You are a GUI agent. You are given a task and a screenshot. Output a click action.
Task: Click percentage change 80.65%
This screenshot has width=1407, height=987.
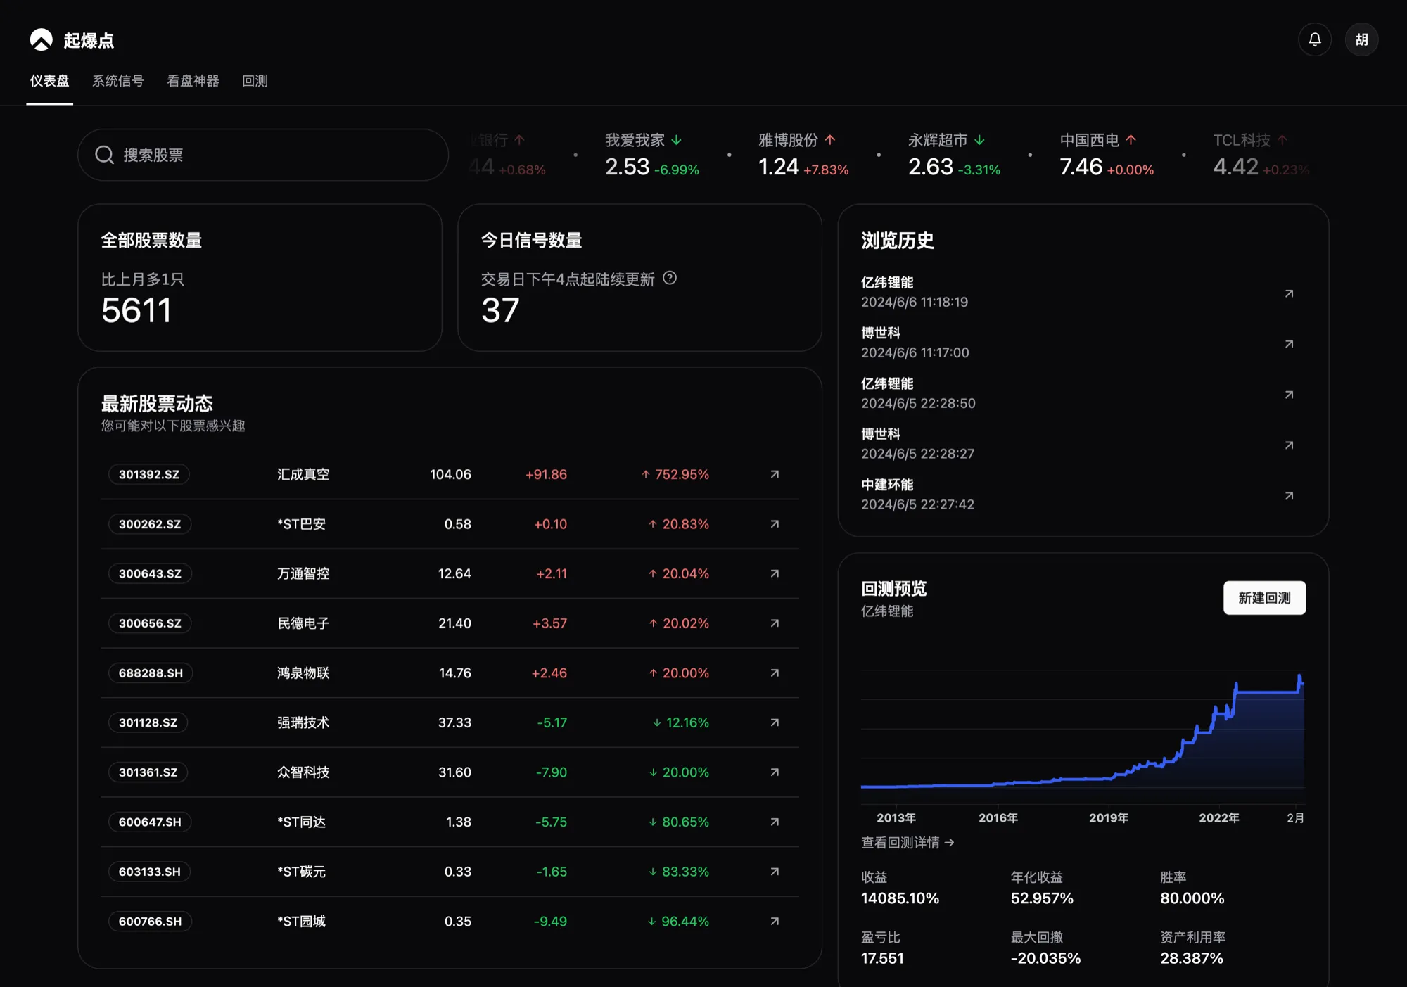(x=679, y=822)
